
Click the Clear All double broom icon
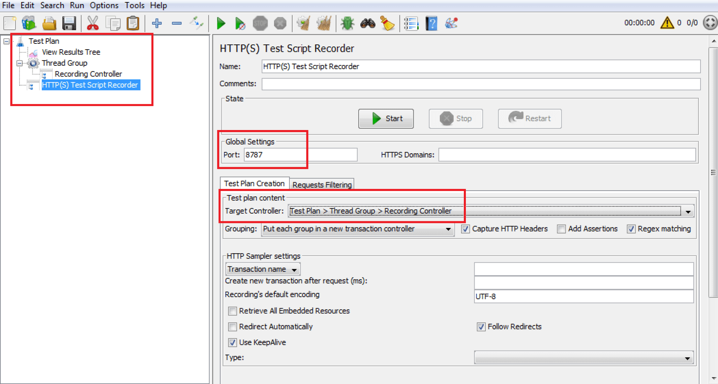pyautogui.click(x=324, y=23)
